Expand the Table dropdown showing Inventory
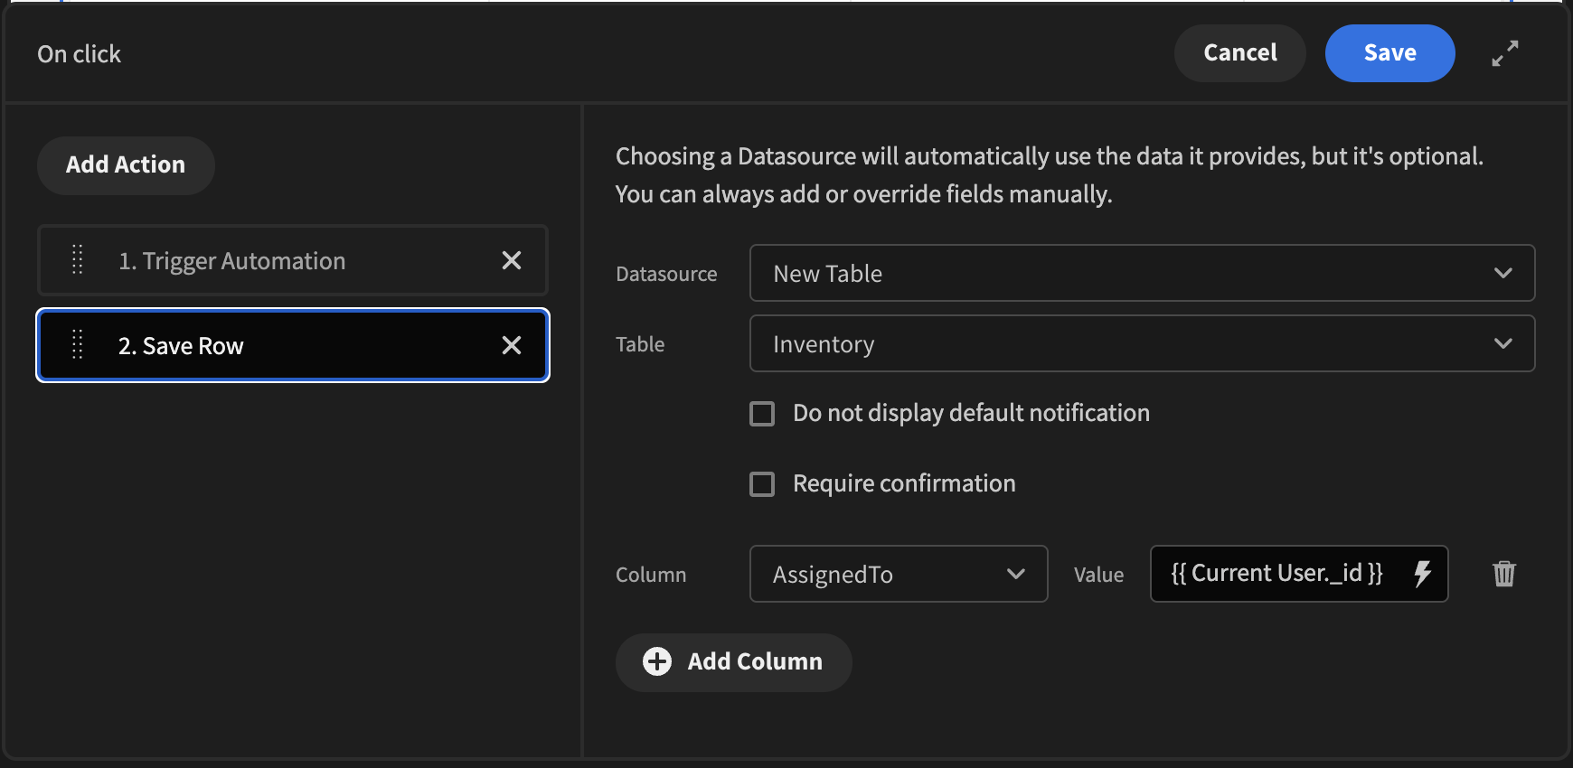Image resolution: width=1573 pixels, height=768 pixels. [x=1142, y=343]
